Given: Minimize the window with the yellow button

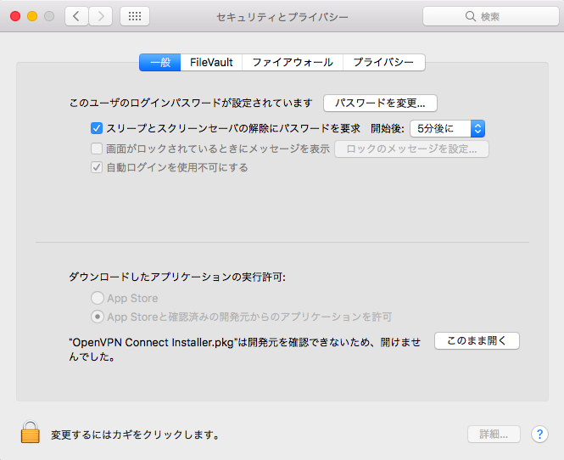Looking at the screenshot, I should [32, 16].
